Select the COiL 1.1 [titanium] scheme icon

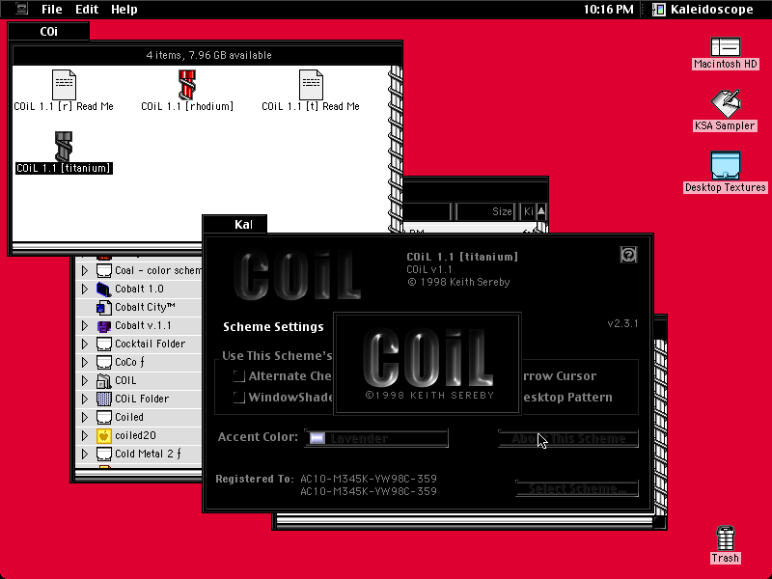point(64,147)
